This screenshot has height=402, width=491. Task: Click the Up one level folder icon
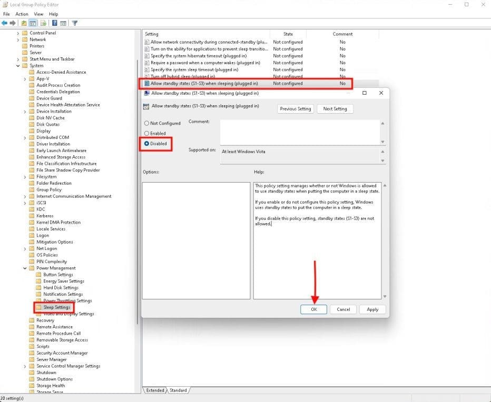24,23
